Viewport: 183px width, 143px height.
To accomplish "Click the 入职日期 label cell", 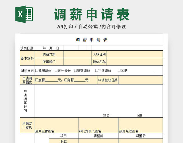I will 99,54.
